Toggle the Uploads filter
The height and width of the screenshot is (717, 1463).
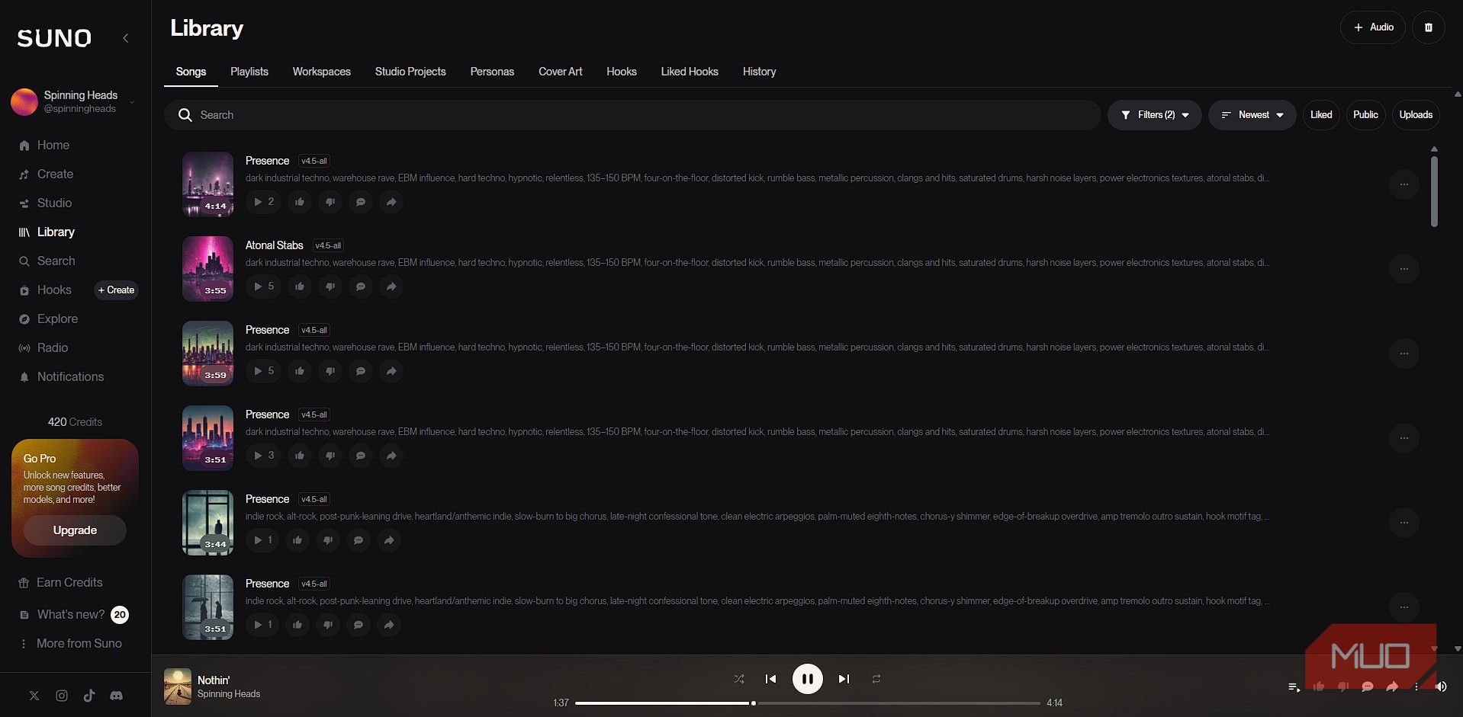(1416, 115)
